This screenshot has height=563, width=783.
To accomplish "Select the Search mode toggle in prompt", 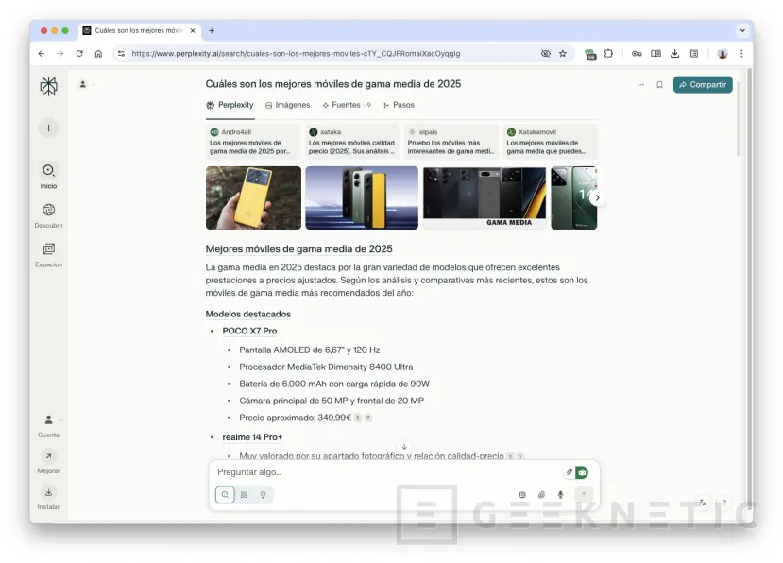I will coord(225,495).
